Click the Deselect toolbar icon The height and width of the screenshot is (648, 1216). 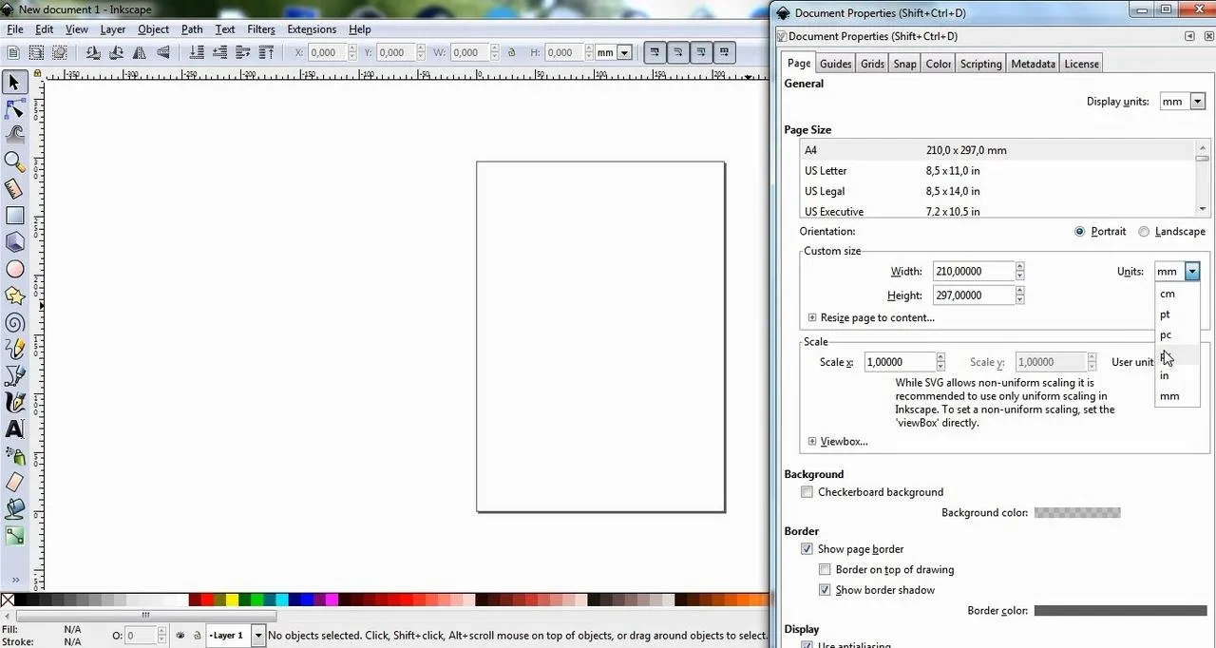coord(60,53)
